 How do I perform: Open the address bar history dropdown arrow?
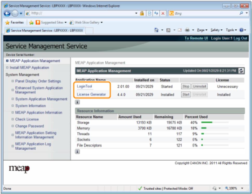[136, 13]
